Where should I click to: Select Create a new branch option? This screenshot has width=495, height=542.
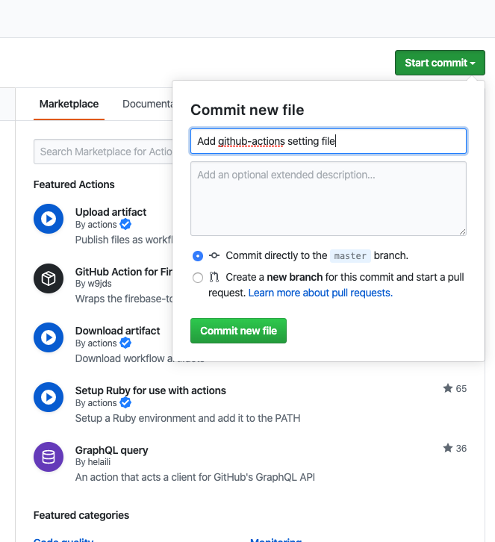tap(198, 278)
